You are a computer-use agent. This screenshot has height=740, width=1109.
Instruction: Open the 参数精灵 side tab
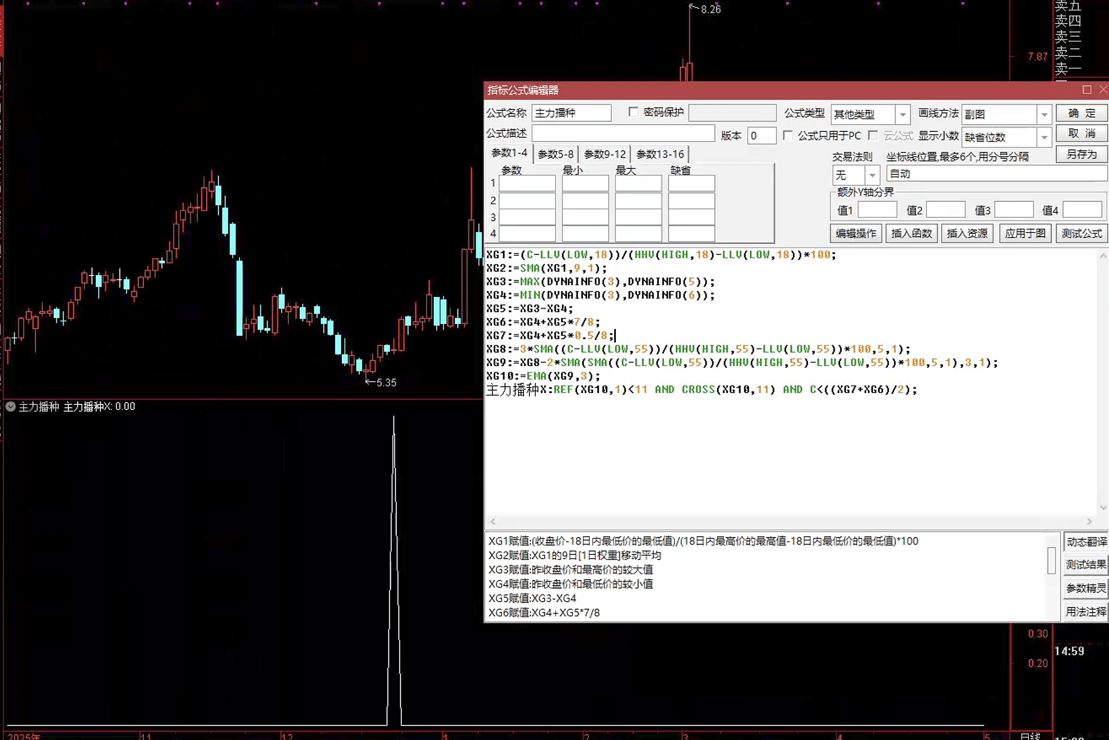tap(1086, 589)
